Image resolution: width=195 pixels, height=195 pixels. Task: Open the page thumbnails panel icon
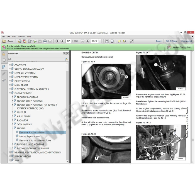point(4,60)
